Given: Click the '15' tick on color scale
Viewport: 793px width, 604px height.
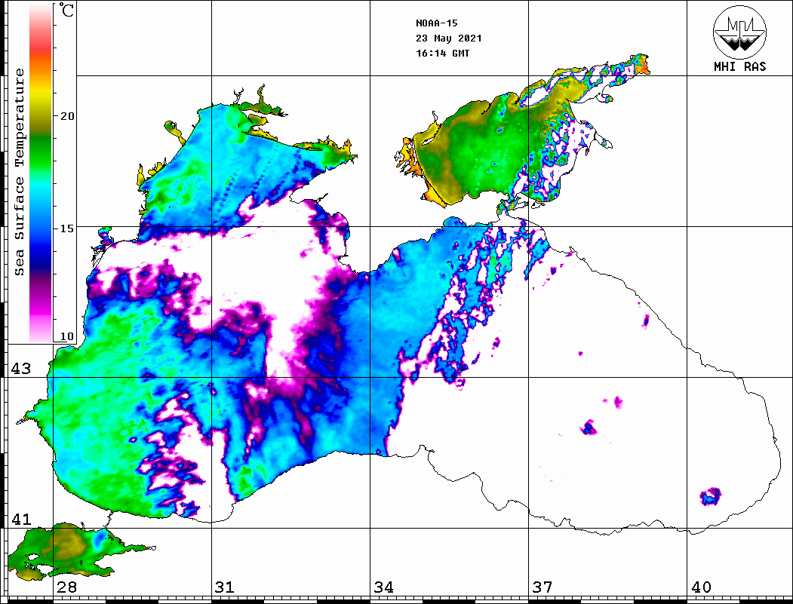Looking at the screenshot, I should [x=67, y=228].
